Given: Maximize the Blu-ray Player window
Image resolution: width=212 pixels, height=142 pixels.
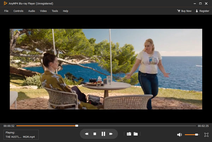Looking at the screenshot, I should [200, 4].
